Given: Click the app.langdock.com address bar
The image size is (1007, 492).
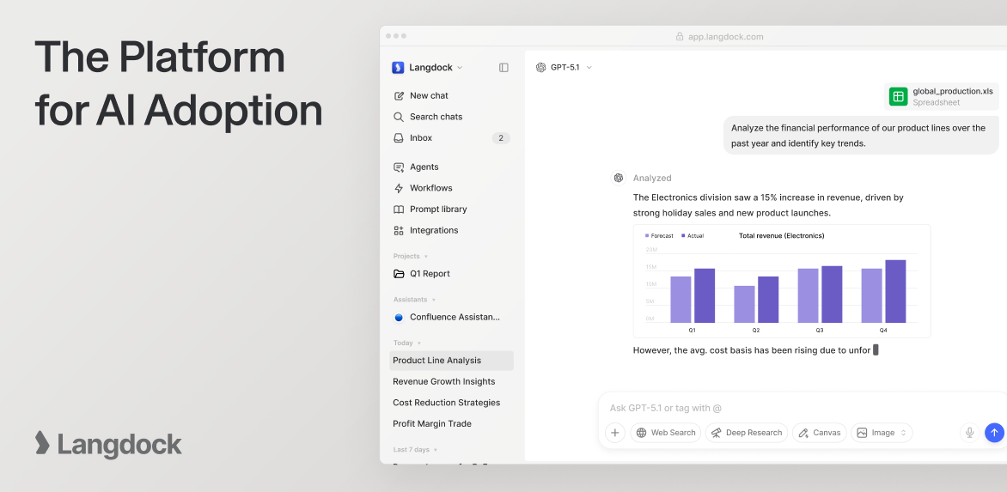Looking at the screenshot, I should (719, 37).
